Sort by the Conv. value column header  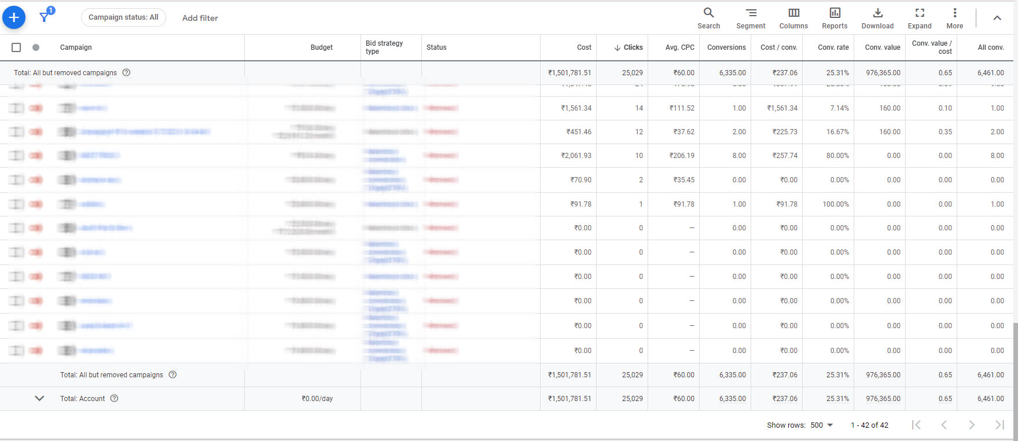(883, 47)
